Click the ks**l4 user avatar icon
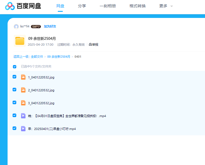 (16, 27)
